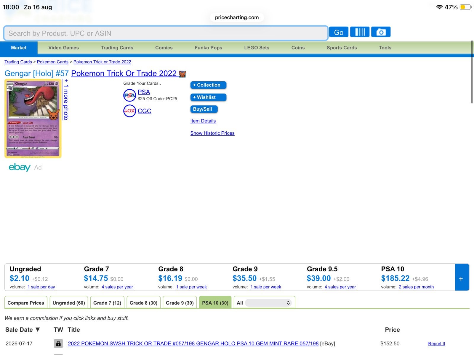Open the Sports Cards menu
The image size is (474, 355).
[x=342, y=48]
